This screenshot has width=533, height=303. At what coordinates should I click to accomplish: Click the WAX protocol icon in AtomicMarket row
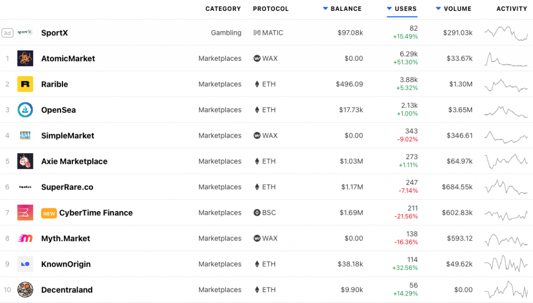tap(257, 58)
